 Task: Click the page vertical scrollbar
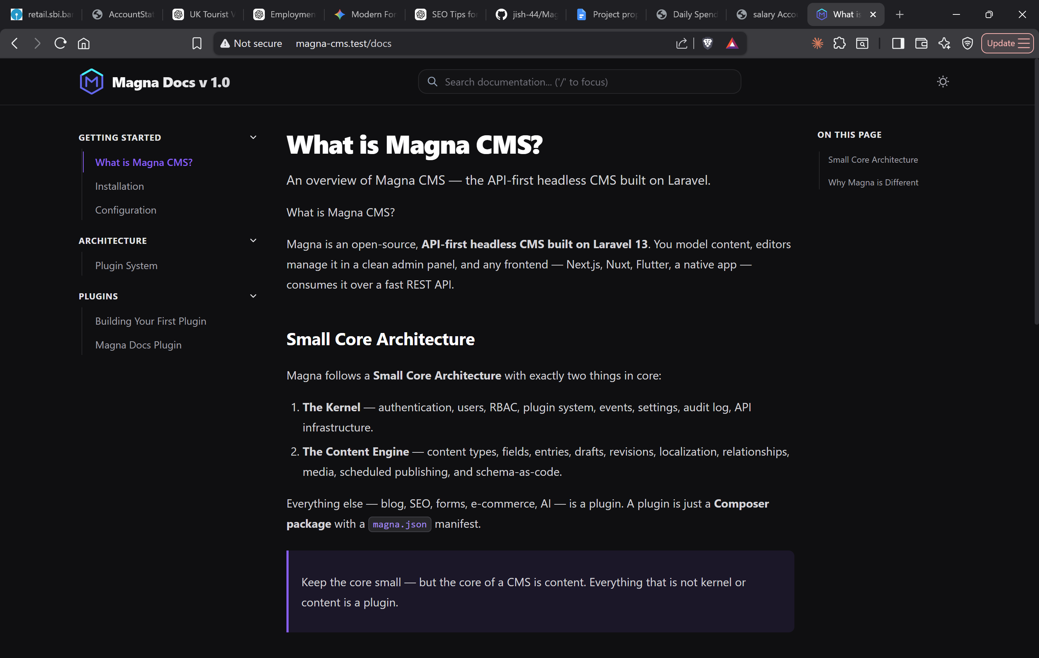(x=1036, y=192)
